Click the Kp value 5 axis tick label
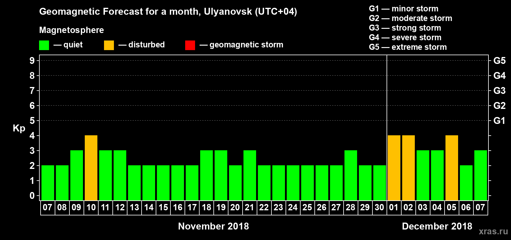The height and width of the screenshot is (240, 511). click(x=32, y=121)
